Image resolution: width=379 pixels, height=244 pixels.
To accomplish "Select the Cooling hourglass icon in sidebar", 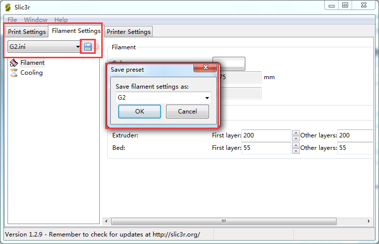I will [14, 73].
